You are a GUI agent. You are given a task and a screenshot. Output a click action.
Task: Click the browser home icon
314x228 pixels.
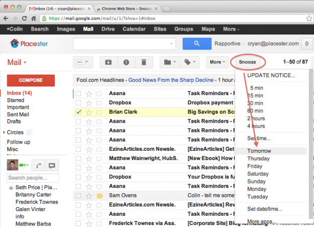[34, 18]
